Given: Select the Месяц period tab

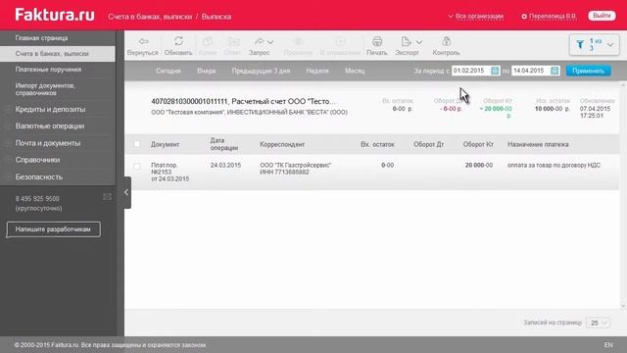Looking at the screenshot, I should coord(355,71).
